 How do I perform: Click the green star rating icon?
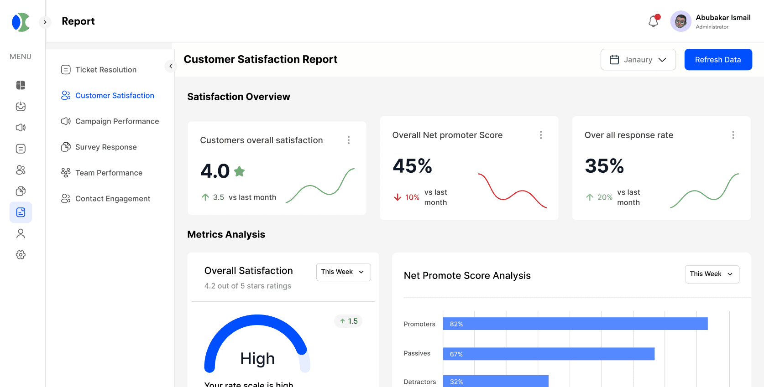239,171
